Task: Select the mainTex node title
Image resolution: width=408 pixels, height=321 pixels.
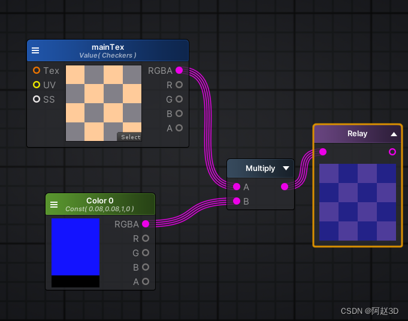Action: [x=108, y=47]
